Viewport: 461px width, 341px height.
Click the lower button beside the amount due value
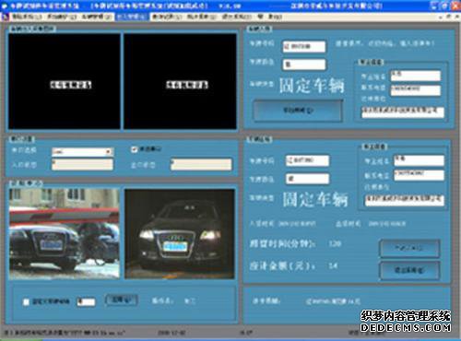pos(409,270)
